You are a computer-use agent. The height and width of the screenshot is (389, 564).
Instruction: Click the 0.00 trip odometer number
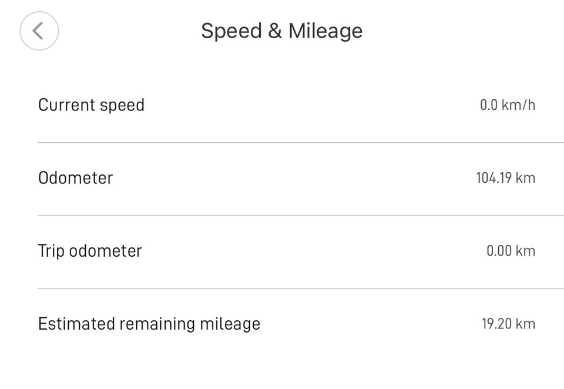coord(498,251)
